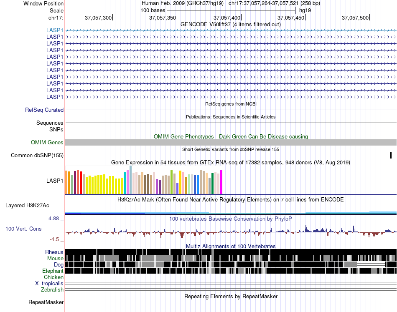This screenshot has height=312, width=397.
Task: Click the 4.88 conservation upper limit
Action: click(53, 219)
